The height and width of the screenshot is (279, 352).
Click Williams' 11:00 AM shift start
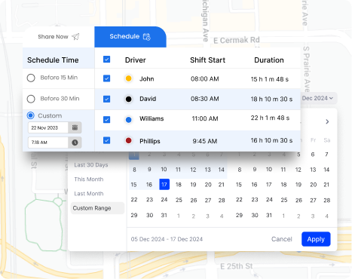pos(205,118)
